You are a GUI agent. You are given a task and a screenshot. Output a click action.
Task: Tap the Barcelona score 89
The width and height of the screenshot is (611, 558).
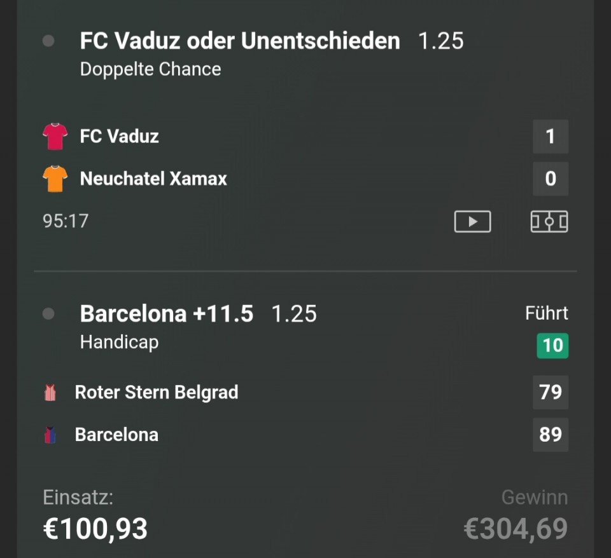pos(551,435)
